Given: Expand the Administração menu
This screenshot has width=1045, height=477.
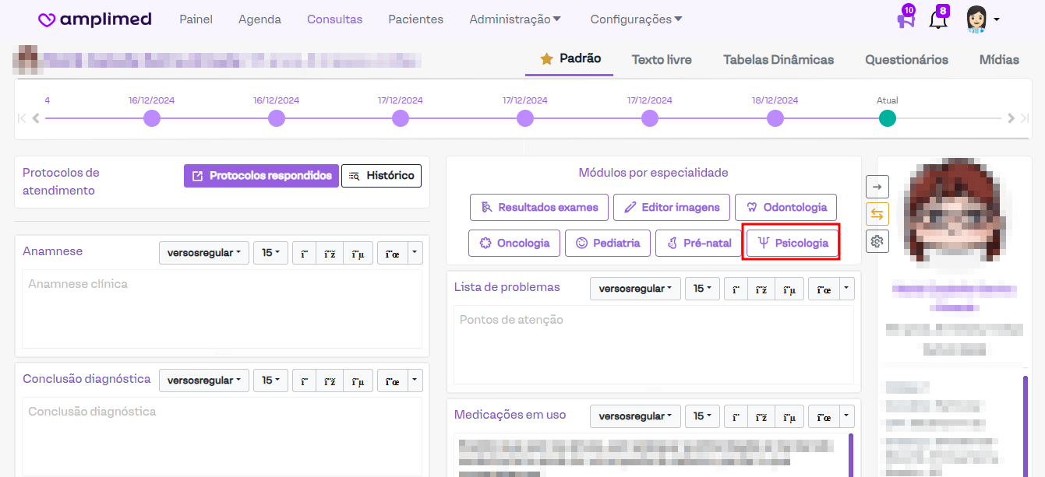Looking at the screenshot, I should click(x=515, y=19).
